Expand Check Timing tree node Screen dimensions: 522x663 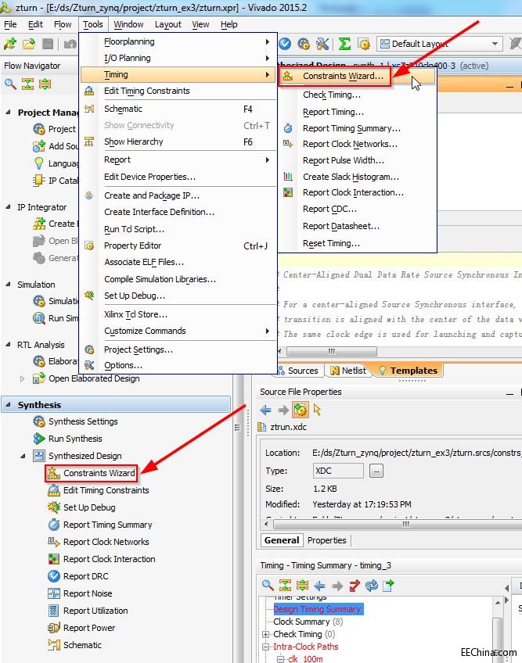pos(265,634)
